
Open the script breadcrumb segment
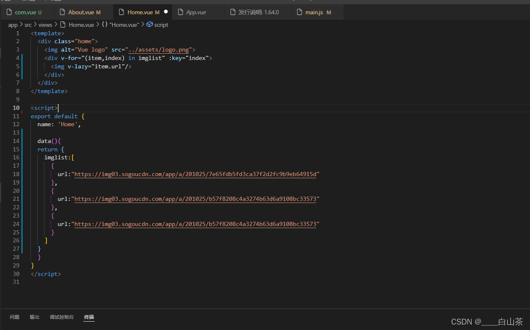tap(161, 25)
